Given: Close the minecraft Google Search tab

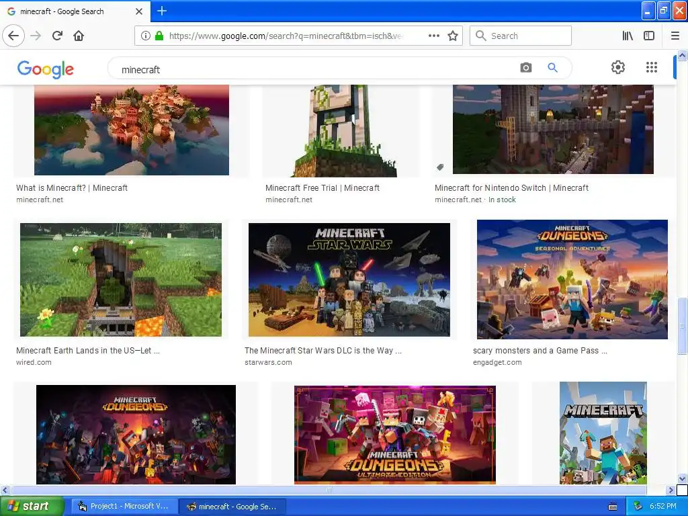Looking at the screenshot, I should click(139, 11).
